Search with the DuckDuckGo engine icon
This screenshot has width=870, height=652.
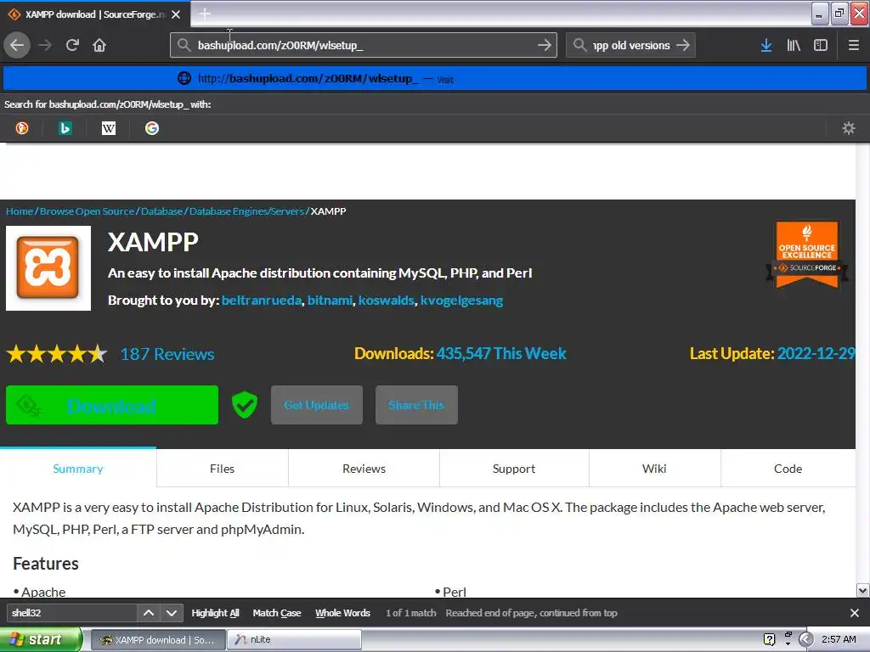tap(21, 128)
